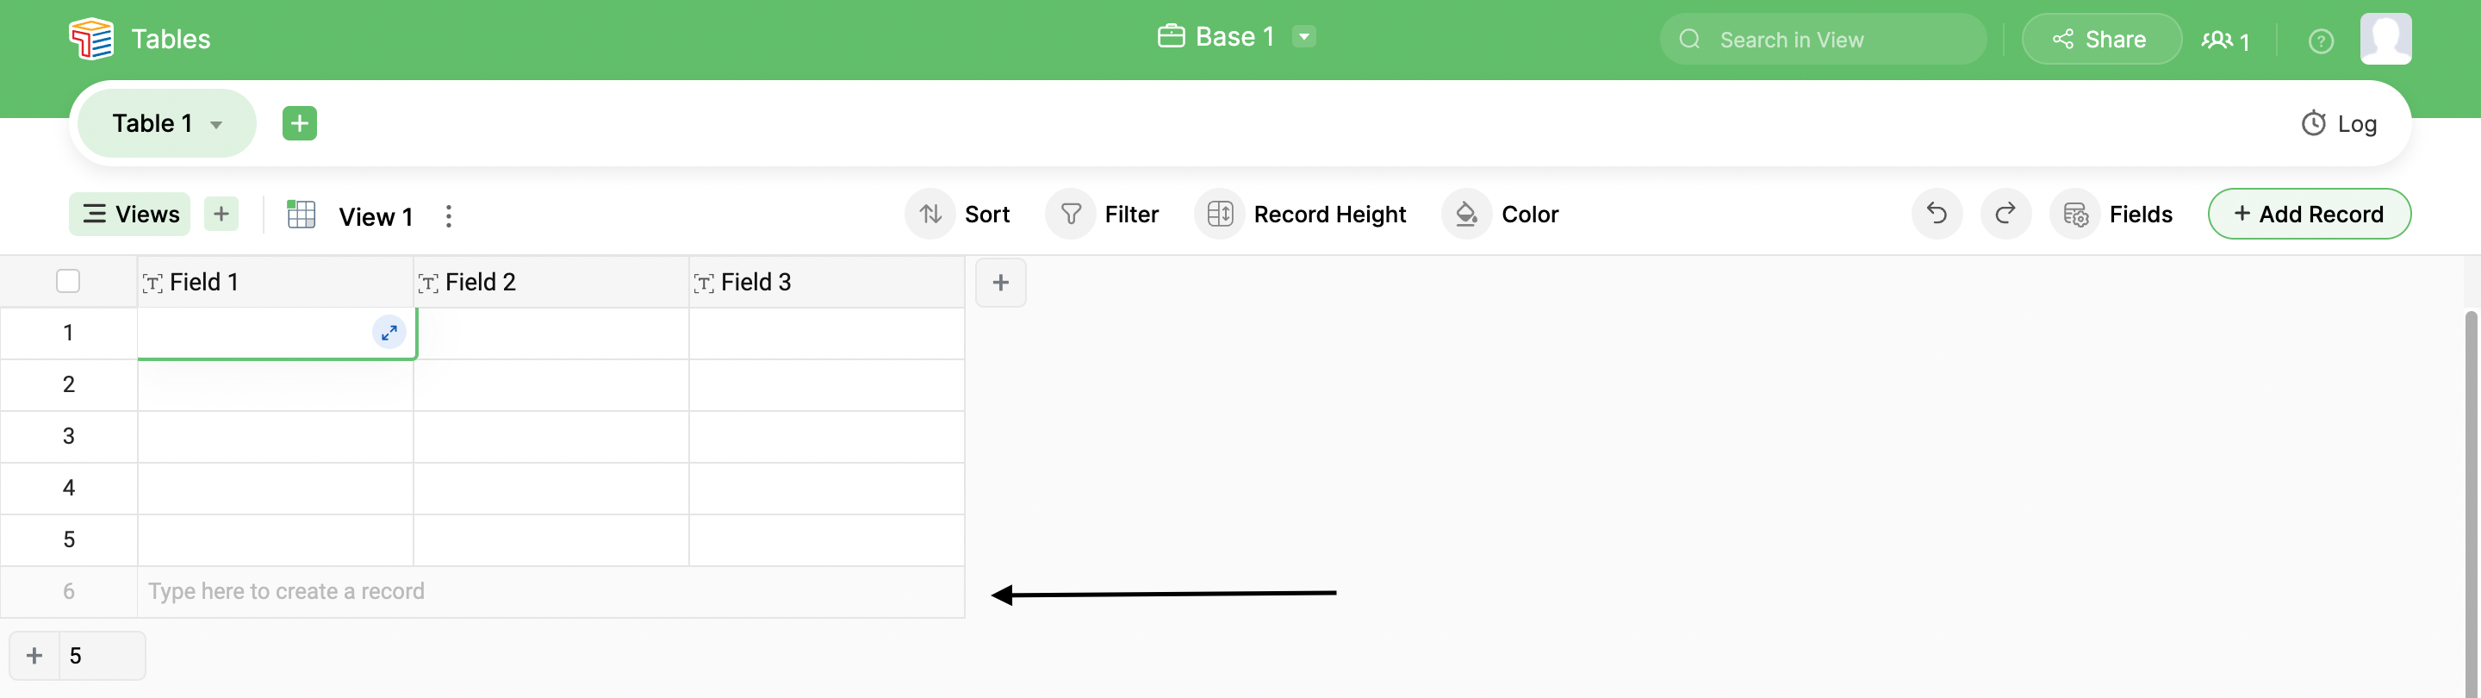The image size is (2481, 698).
Task: Open the Record Height menu
Action: (1301, 214)
